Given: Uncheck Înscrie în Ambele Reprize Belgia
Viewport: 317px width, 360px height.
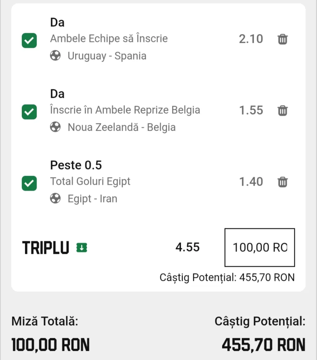Looking at the screenshot, I should coord(29,112).
